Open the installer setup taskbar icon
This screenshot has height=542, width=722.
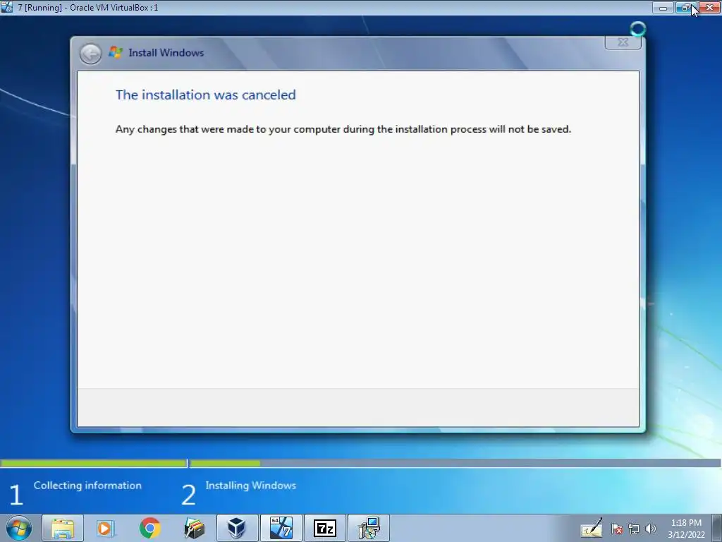(369, 528)
